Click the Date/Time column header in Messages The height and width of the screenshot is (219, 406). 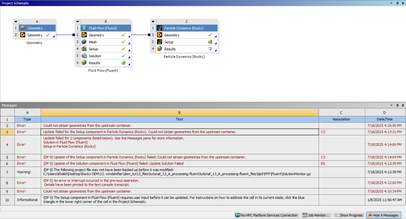click(385, 119)
